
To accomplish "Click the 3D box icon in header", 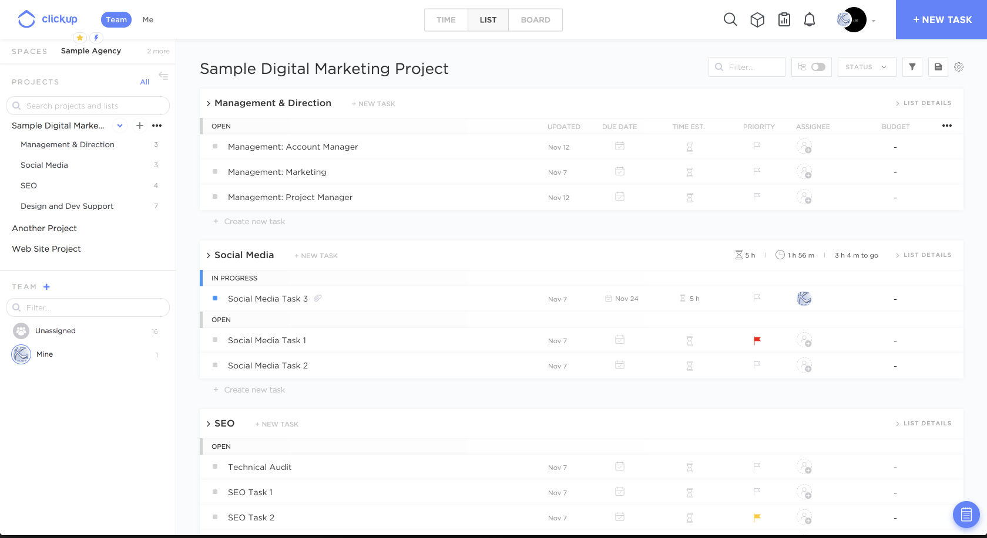I will [x=757, y=20].
